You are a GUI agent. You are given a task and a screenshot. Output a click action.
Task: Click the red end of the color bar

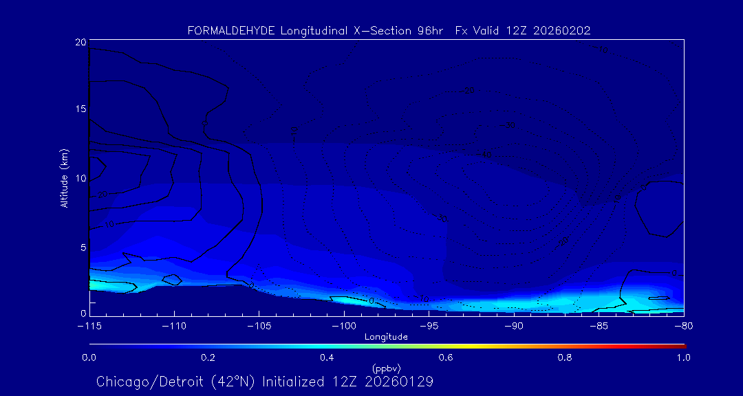pos(681,345)
